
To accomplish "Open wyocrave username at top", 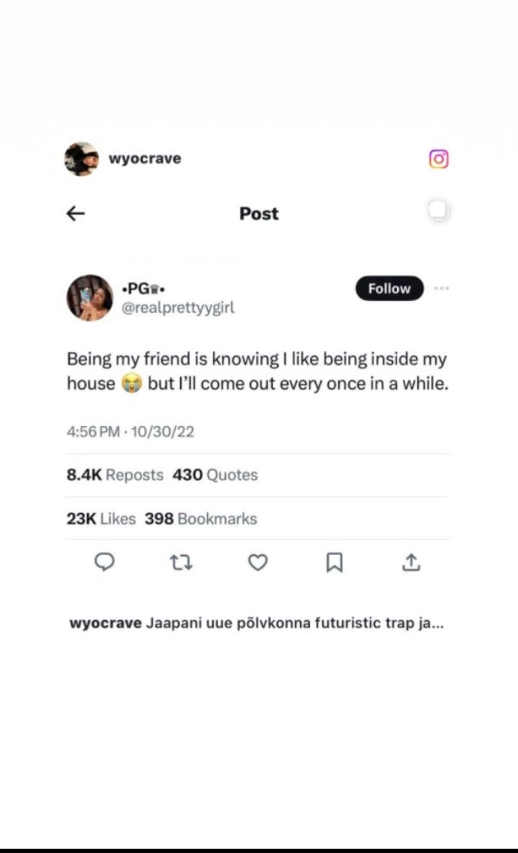I will (x=145, y=159).
